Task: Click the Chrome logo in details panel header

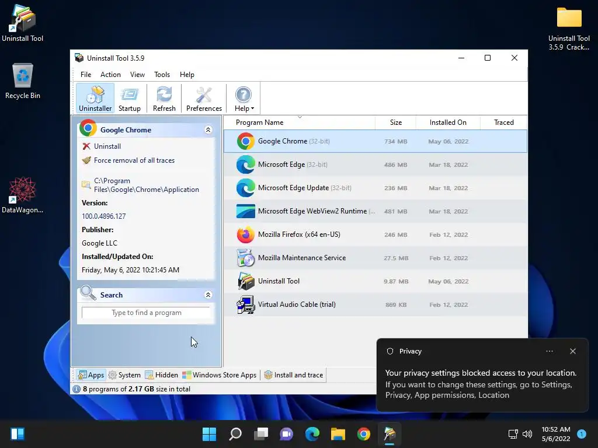Action: 88,128
